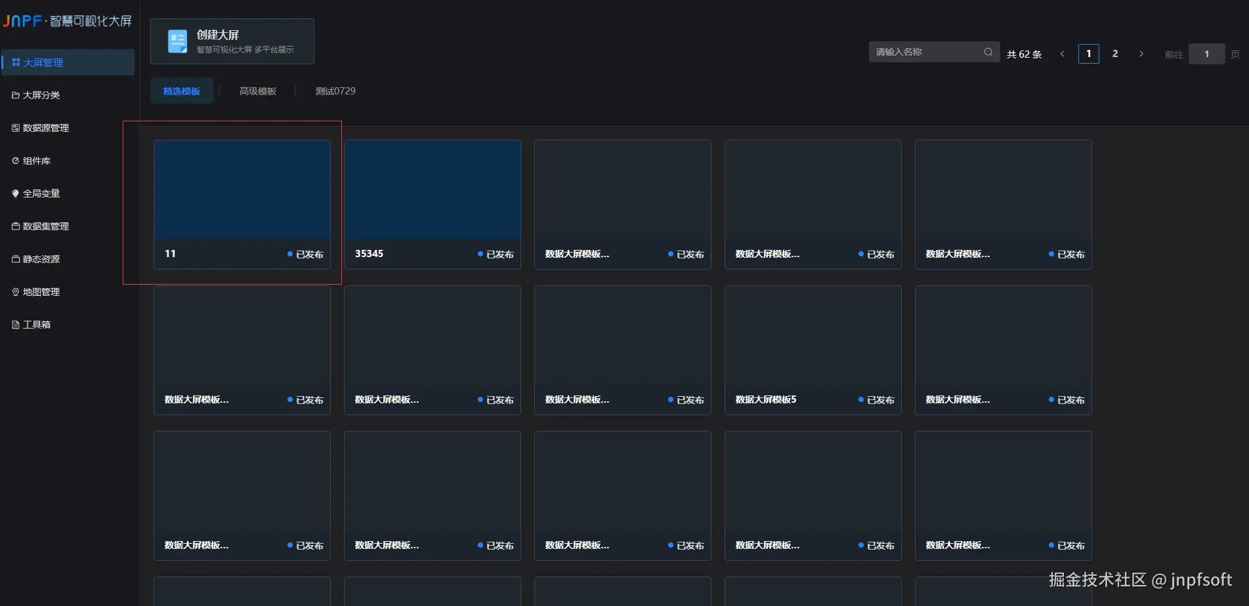Click the 数据源管理 icon in sidebar
Screen dimensions: 1249x606
[16, 128]
